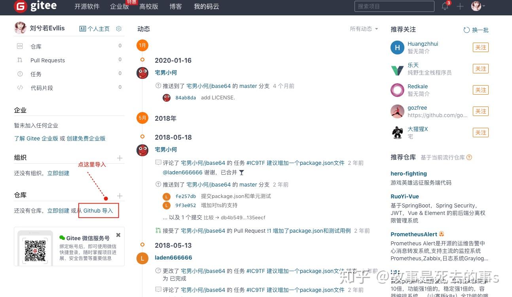Refresh recommendations with 换一批
This screenshot has width=512, height=297.
pos(476,30)
